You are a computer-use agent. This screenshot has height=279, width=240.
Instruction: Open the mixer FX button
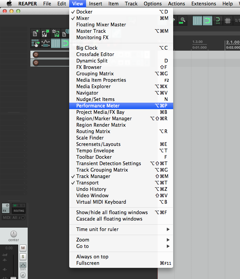[x=5, y=211]
